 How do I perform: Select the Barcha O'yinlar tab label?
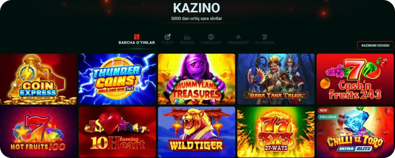[137, 43]
